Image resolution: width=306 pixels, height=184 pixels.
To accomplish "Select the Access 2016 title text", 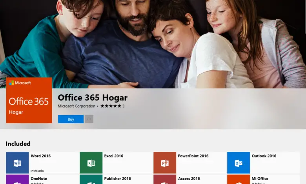I will pyautogui.click(x=189, y=179).
